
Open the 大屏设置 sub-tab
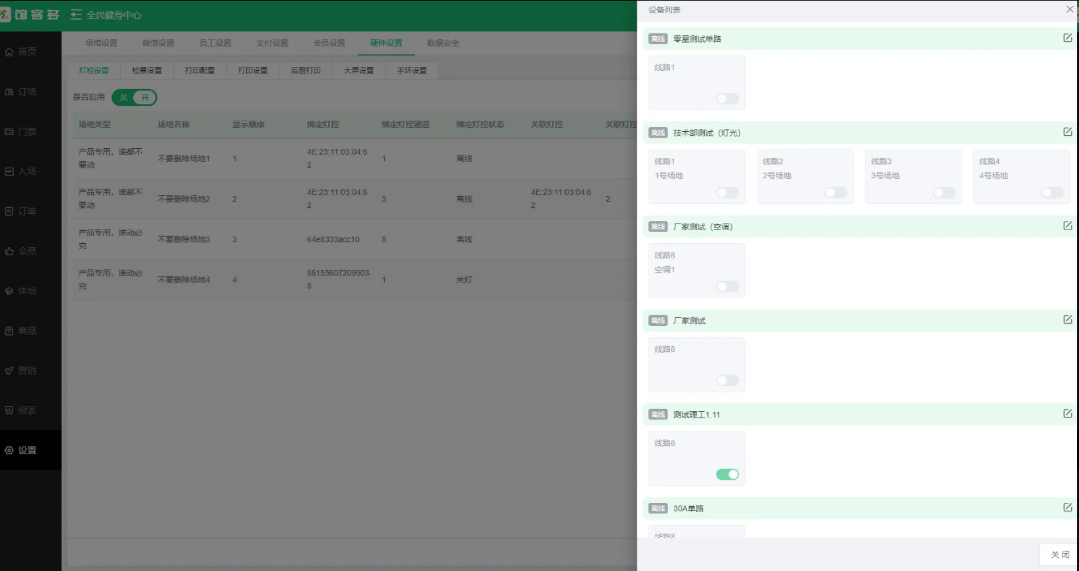coord(359,71)
